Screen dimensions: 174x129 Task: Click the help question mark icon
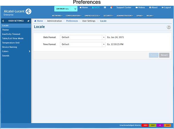169,27
